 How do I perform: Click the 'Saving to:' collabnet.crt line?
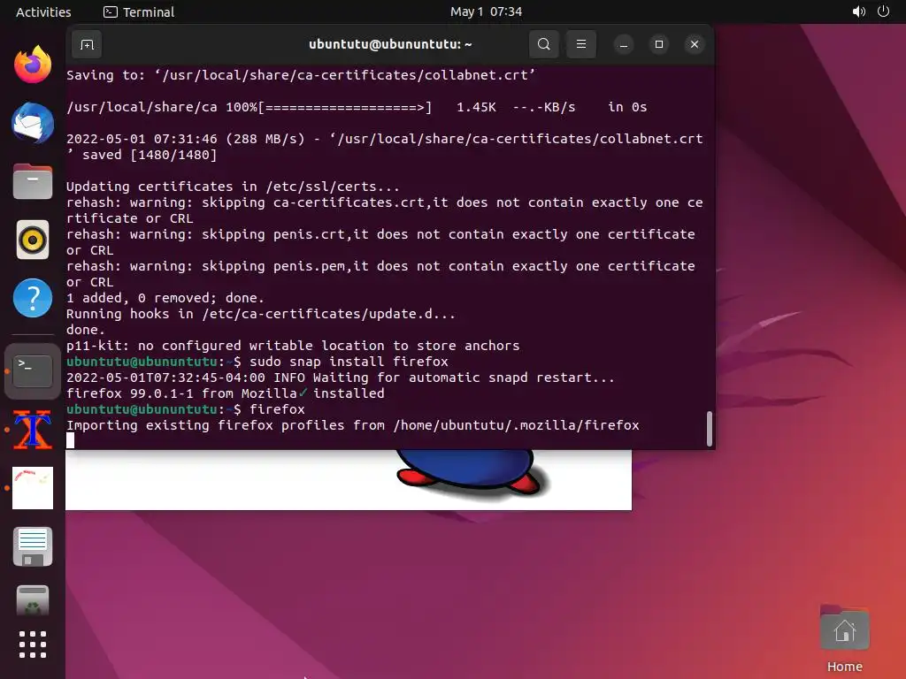tap(301, 75)
